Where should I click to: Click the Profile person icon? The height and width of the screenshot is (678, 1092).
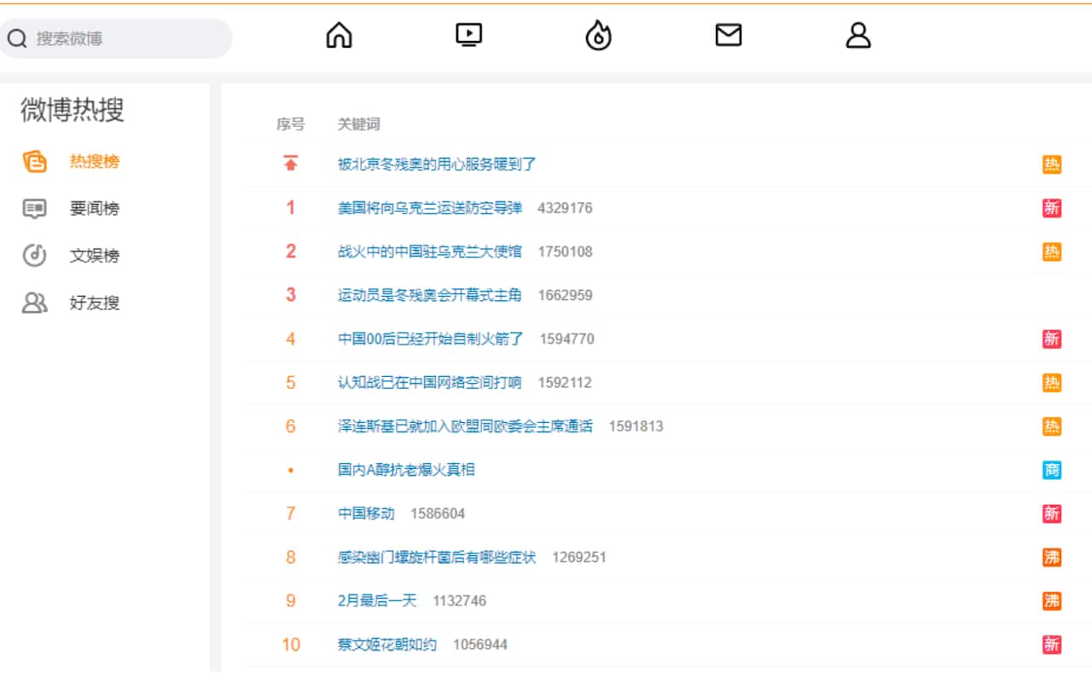coord(858,36)
